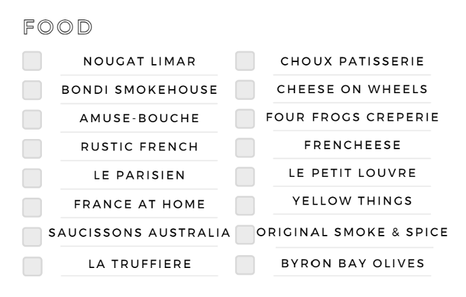466x297 pixels.
Task: Tick the Cheese On Wheels checkbox
Action: point(245,90)
